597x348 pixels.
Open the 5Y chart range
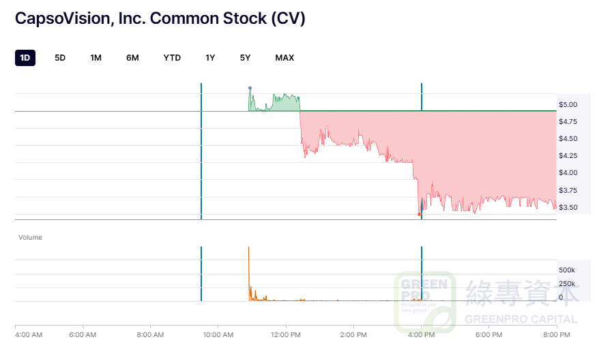point(246,58)
